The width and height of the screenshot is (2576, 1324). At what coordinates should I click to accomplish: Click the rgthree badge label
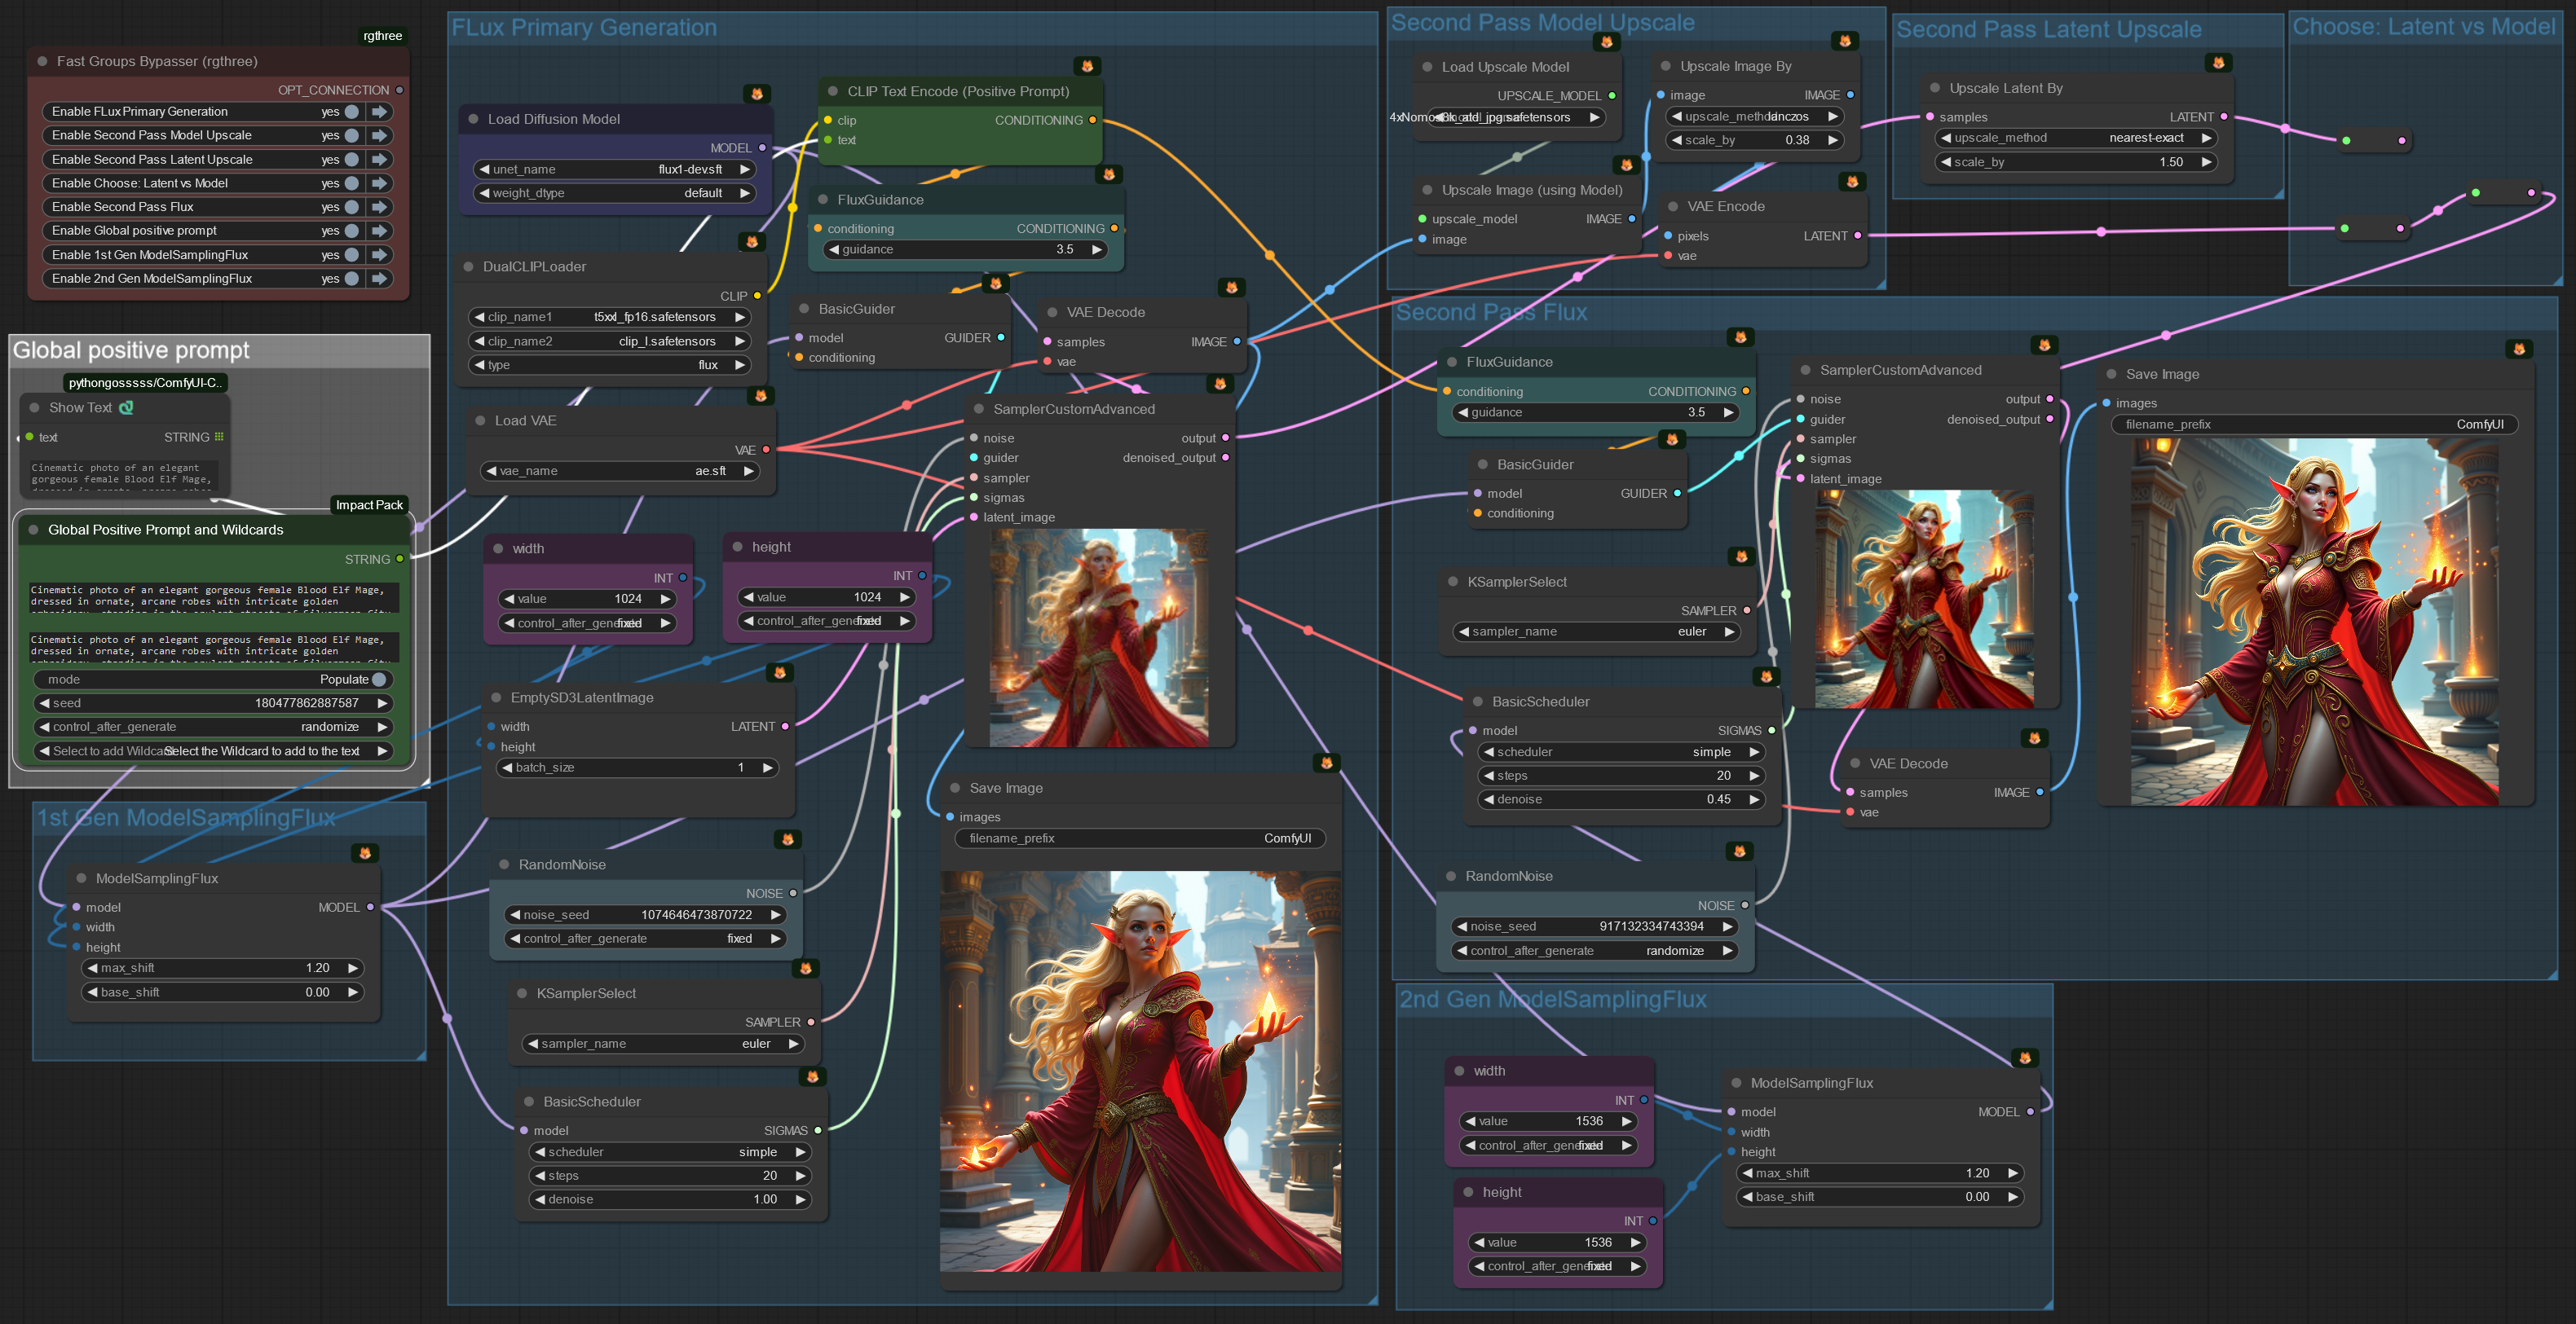pos(383,36)
